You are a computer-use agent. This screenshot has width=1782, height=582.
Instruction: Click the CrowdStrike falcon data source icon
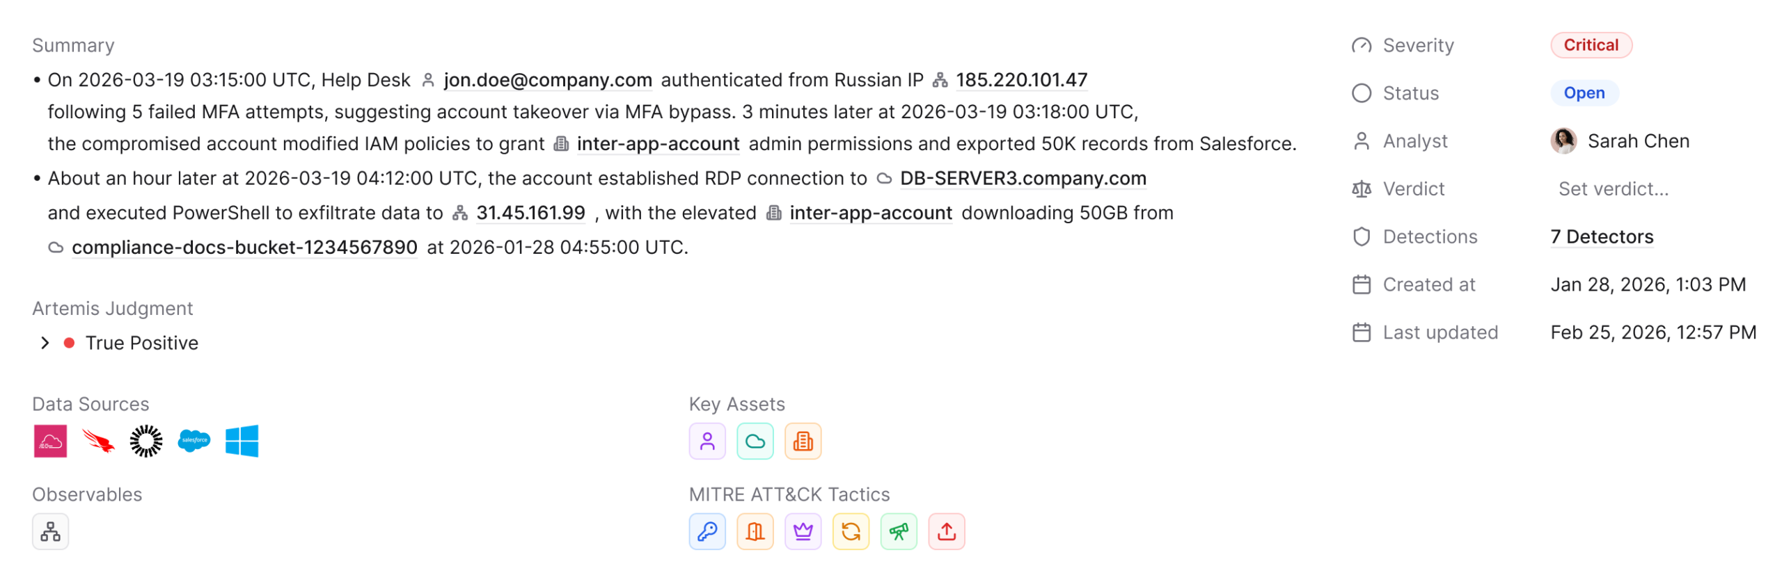tap(98, 441)
